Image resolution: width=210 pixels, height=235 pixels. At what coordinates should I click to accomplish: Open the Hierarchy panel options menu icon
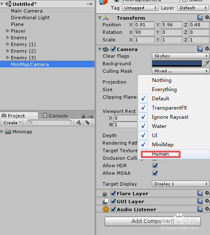(90, 4)
